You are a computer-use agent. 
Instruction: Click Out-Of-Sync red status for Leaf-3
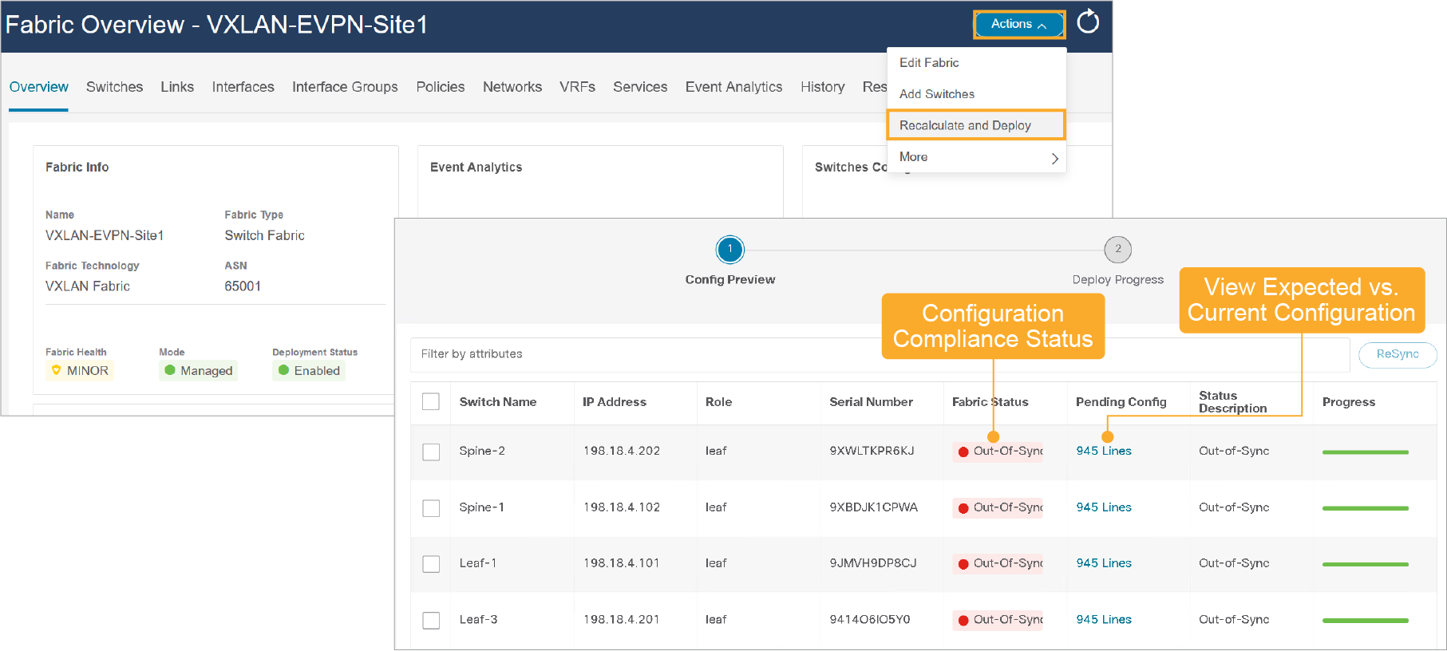coord(998,620)
